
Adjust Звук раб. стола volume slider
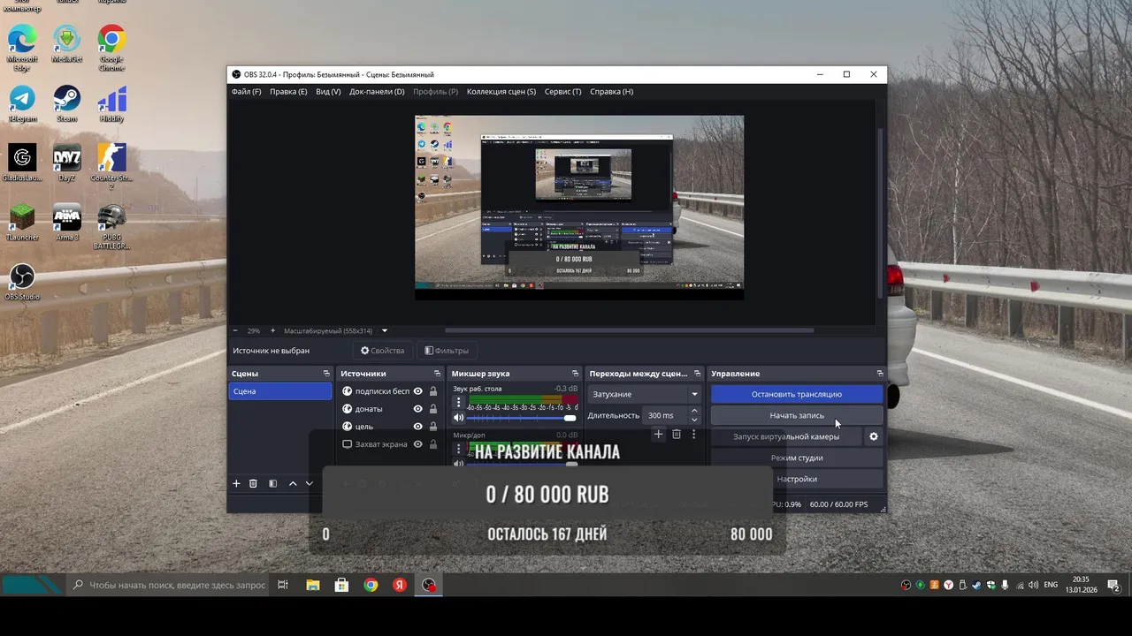pyautogui.click(x=522, y=418)
